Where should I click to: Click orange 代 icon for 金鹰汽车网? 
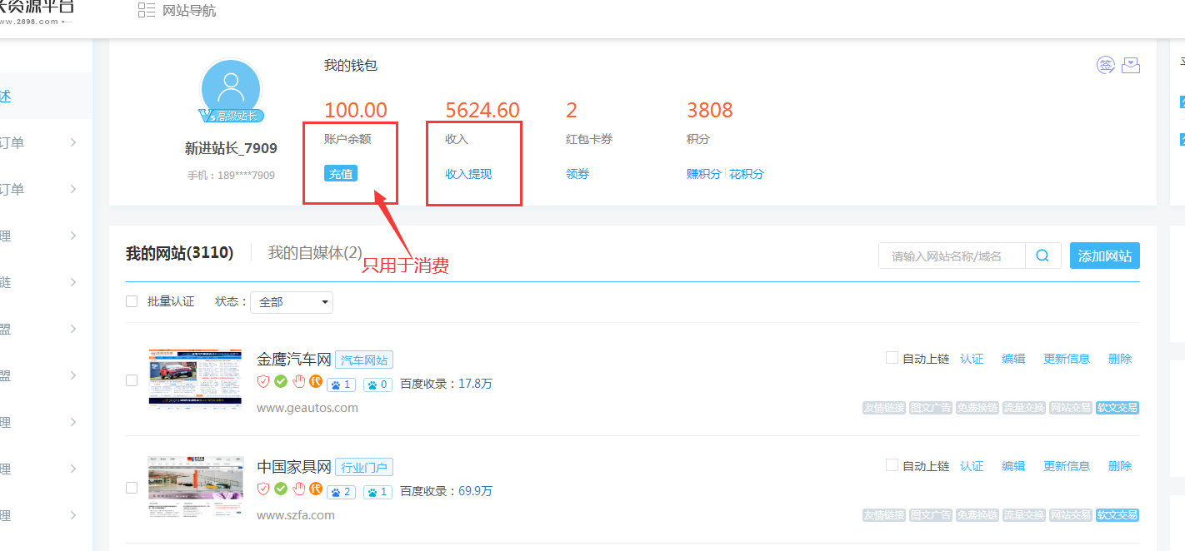[315, 382]
